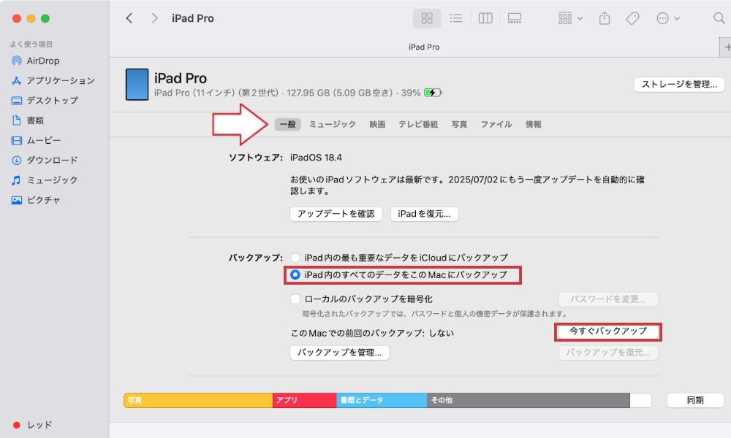Switch to the 写真 tab
Image resolution: width=731 pixels, height=438 pixels.
(459, 124)
